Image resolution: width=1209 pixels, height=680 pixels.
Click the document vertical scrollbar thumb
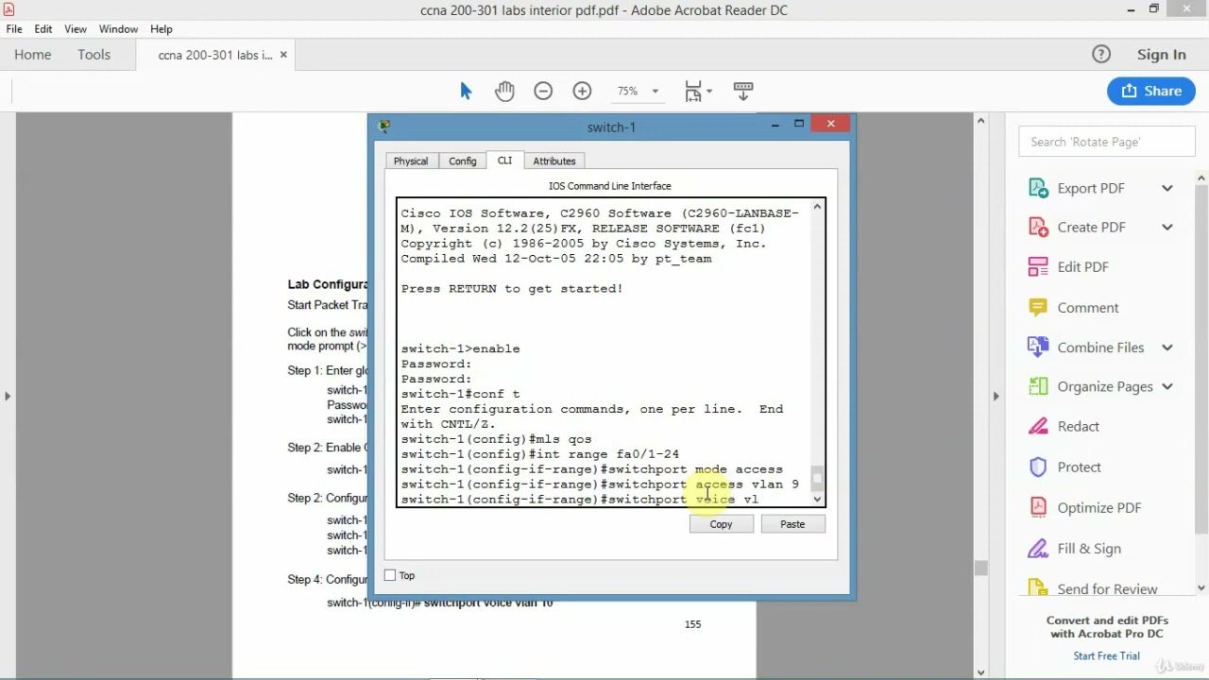point(980,568)
